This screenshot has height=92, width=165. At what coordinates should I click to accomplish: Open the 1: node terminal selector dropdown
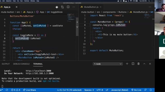(x=108, y=64)
